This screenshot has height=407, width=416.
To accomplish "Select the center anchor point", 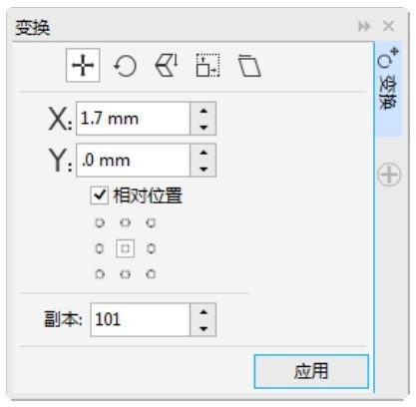I will click(125, 248).
